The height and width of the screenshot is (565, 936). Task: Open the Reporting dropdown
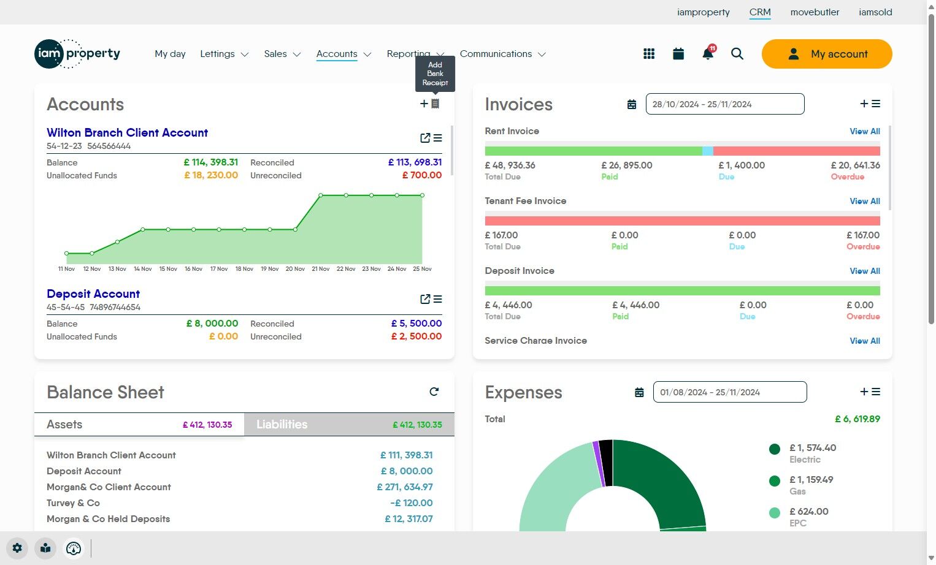415,54
